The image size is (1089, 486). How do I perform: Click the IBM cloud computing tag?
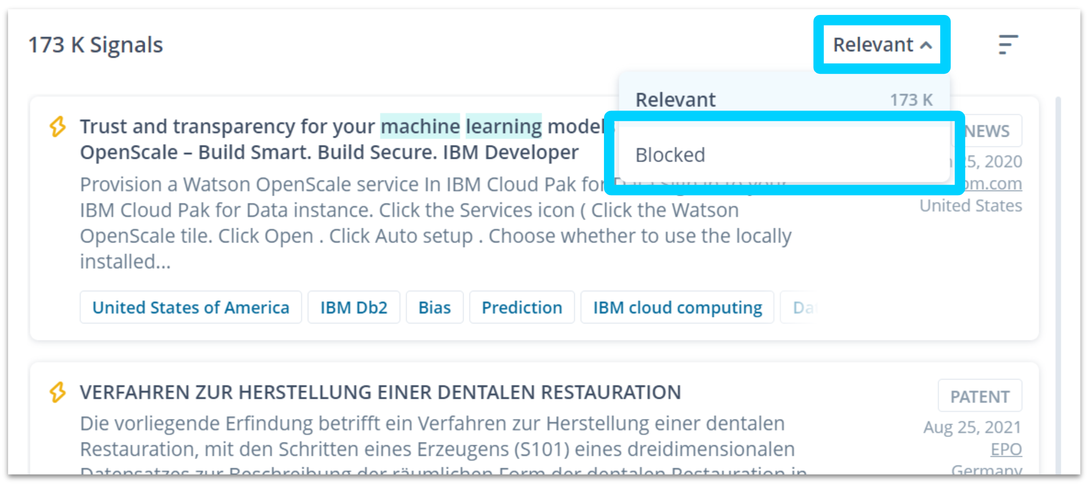click(677, 307)
